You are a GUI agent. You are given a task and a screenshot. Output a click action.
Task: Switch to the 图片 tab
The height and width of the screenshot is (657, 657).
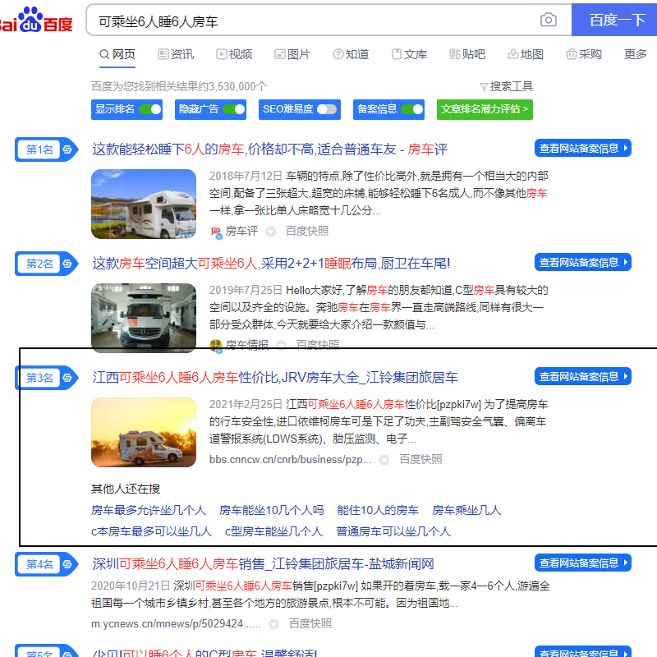(x=292, y=54)
